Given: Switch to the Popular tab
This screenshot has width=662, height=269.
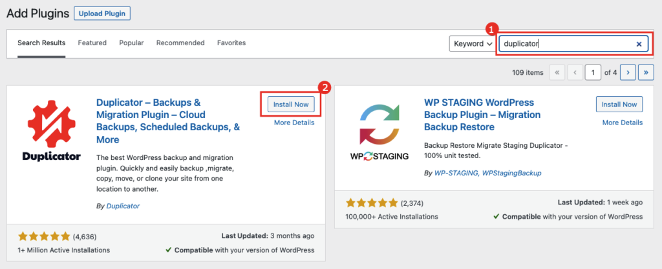Looking at the screenshot, I should [131, 43].
